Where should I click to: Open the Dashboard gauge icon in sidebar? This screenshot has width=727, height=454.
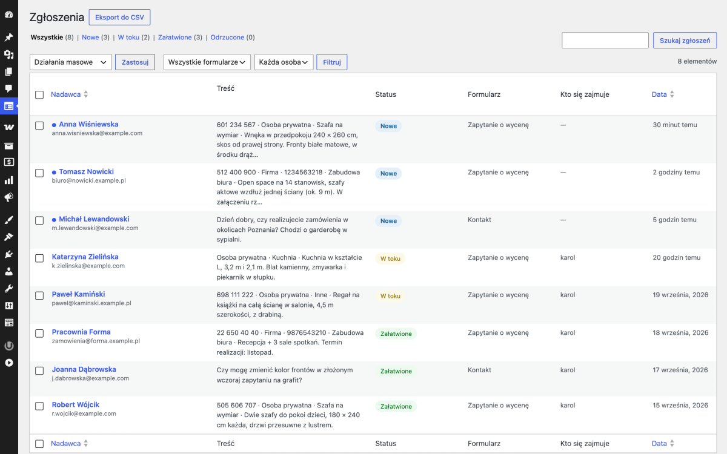9,15
